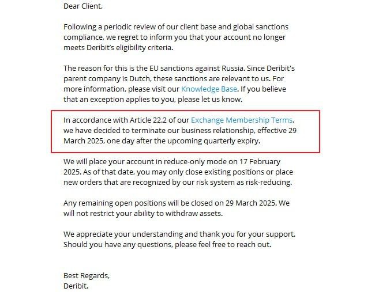The height and width of the screenshot is (292, 375).
Task: Click the paragraph starting "We will place your account"
Action: pos(173,172)
